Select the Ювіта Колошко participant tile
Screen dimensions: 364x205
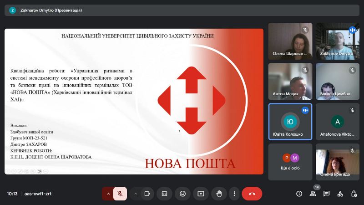point(290,122)
